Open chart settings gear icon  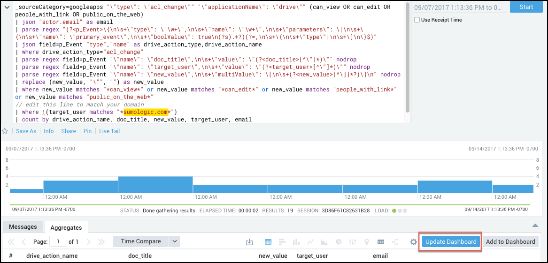click(x=413, y=242)
